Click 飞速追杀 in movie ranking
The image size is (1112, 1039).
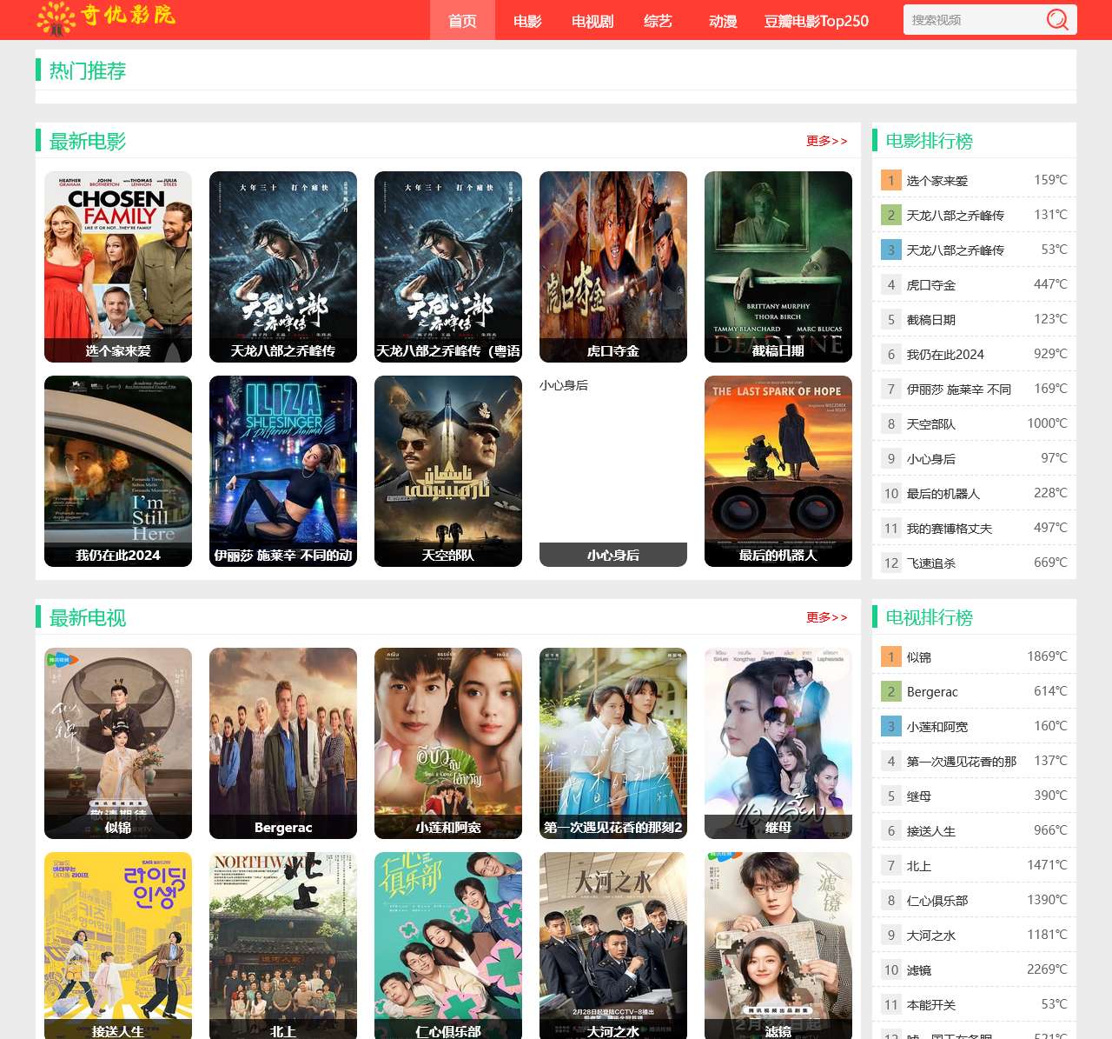coord(930,563)
